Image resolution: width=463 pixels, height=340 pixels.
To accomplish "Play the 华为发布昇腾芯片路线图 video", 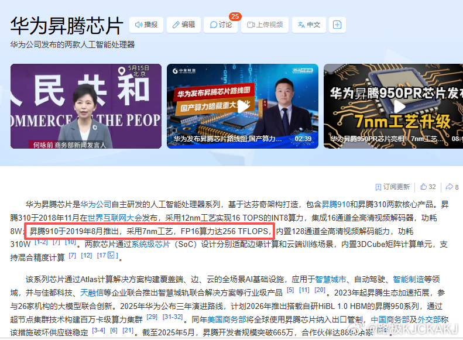I will point(242,107).
